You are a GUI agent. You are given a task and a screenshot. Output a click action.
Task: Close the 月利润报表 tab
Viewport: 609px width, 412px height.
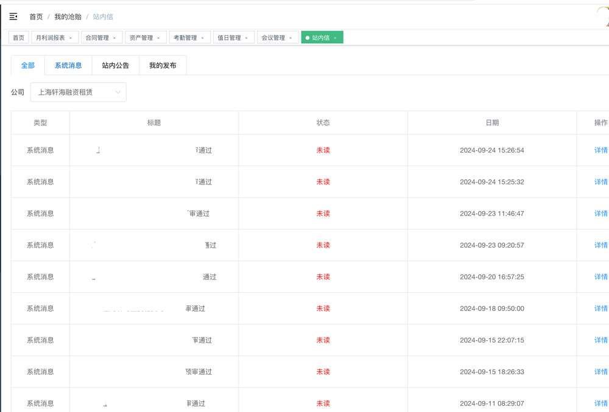(71, 38)
